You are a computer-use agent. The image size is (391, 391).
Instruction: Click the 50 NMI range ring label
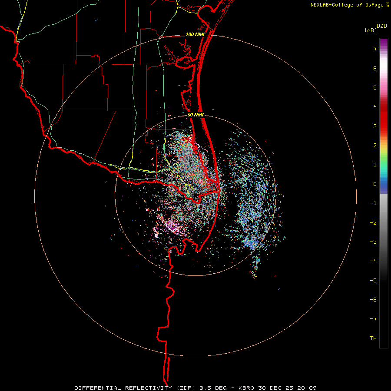196,115
